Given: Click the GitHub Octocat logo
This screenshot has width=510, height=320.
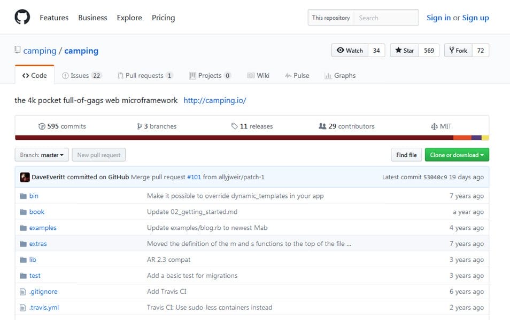Looking at the screenshot, I should tap(22, 17).
